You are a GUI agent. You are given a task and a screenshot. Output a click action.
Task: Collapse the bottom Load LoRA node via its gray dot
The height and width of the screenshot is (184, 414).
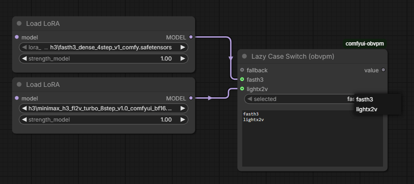(19, 84)
